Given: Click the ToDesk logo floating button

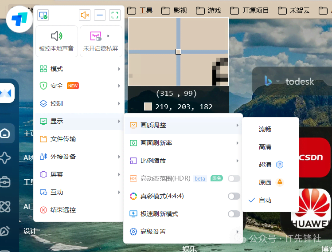Looking at the screenshot, I should tap(20, 19).
